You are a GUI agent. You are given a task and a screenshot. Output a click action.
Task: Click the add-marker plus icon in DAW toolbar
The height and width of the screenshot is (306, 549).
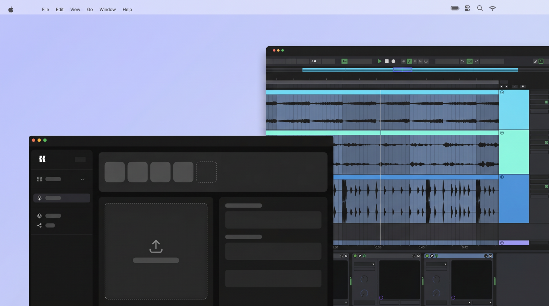314,61
